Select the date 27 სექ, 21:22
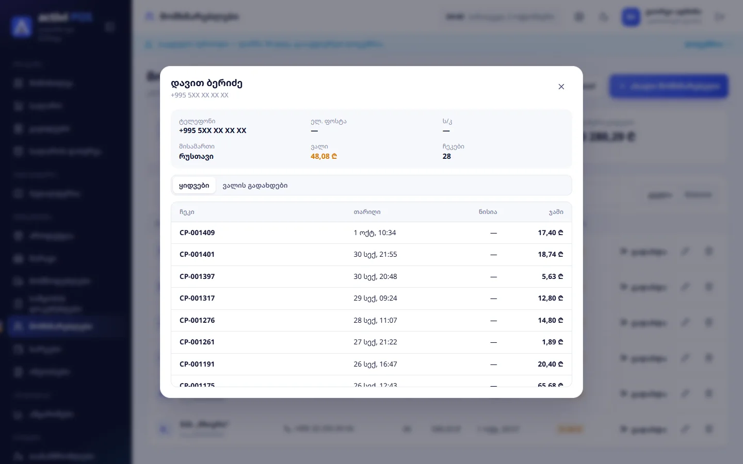The height and width of the screenshot is (464, 743). (375, 342)
